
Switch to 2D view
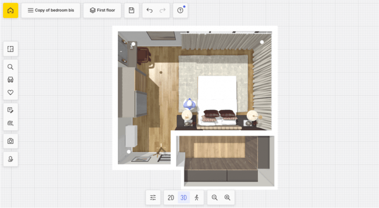coord(171,197)
